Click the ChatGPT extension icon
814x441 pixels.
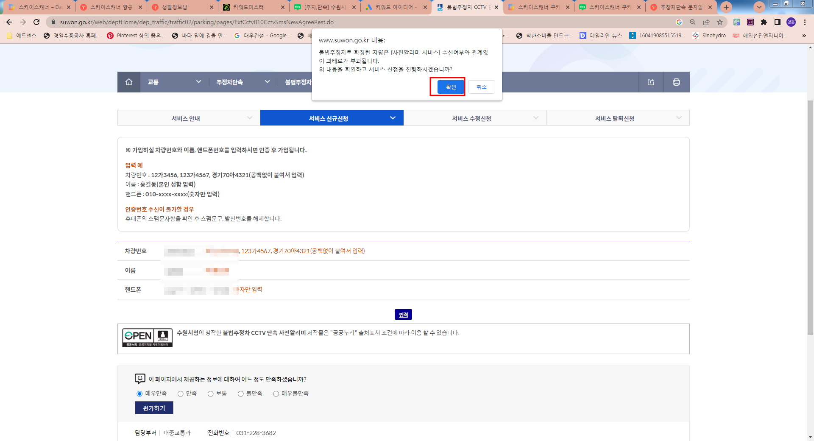pyautogui.click(x=737, y=22)
